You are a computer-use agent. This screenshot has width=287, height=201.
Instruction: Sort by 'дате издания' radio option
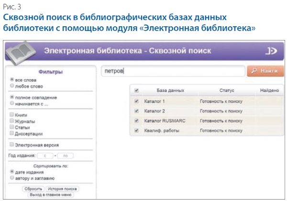pyautogui.click(x=12, y=171)
